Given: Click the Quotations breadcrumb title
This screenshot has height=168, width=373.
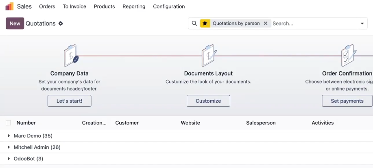Looking at the screenshot, I should pyautogui.click(x=41, y=24).
